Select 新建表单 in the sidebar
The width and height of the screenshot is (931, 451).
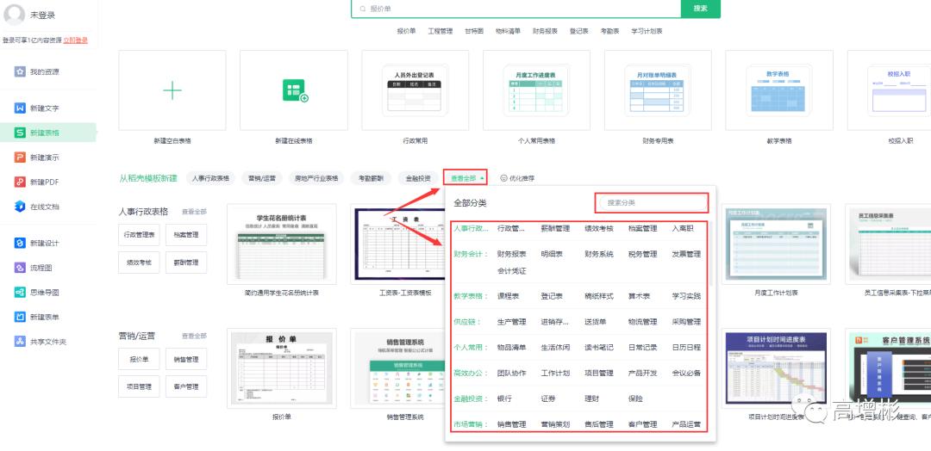click(x=37, y=317)
